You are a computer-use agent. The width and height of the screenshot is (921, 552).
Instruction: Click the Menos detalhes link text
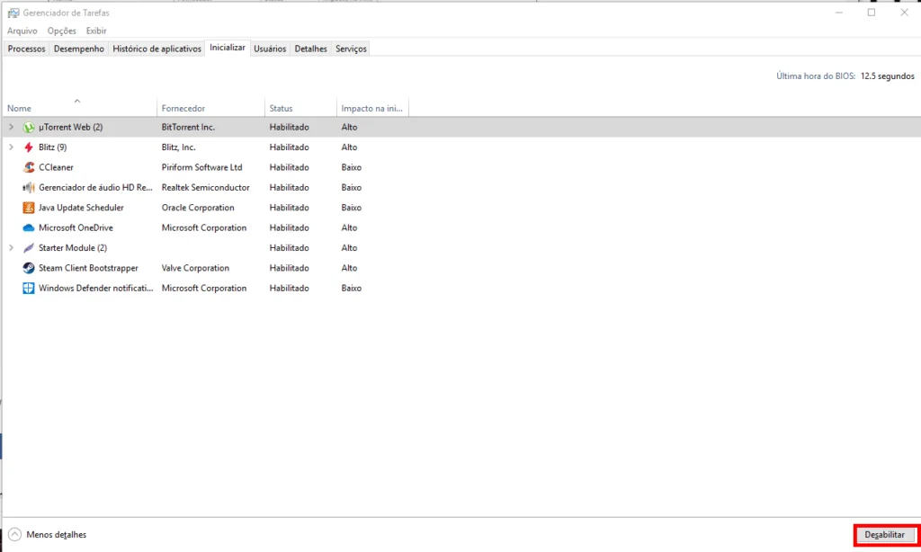[x=57, y=534]
